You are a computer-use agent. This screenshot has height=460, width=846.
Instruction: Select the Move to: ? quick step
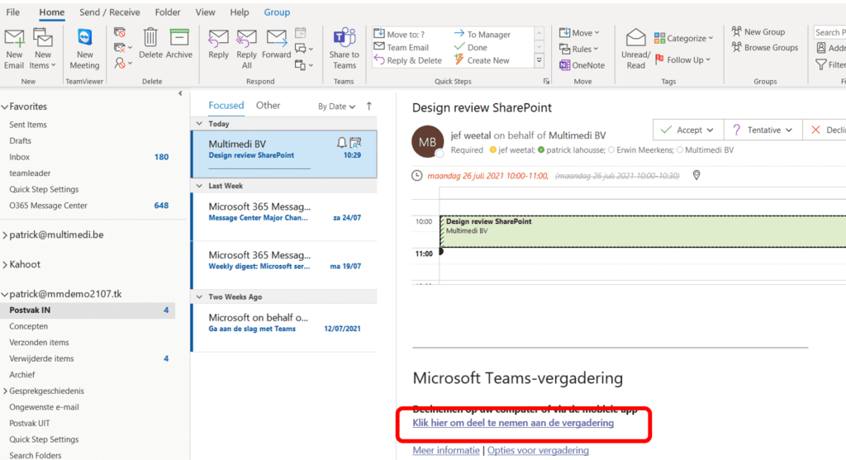pos(399,34)
